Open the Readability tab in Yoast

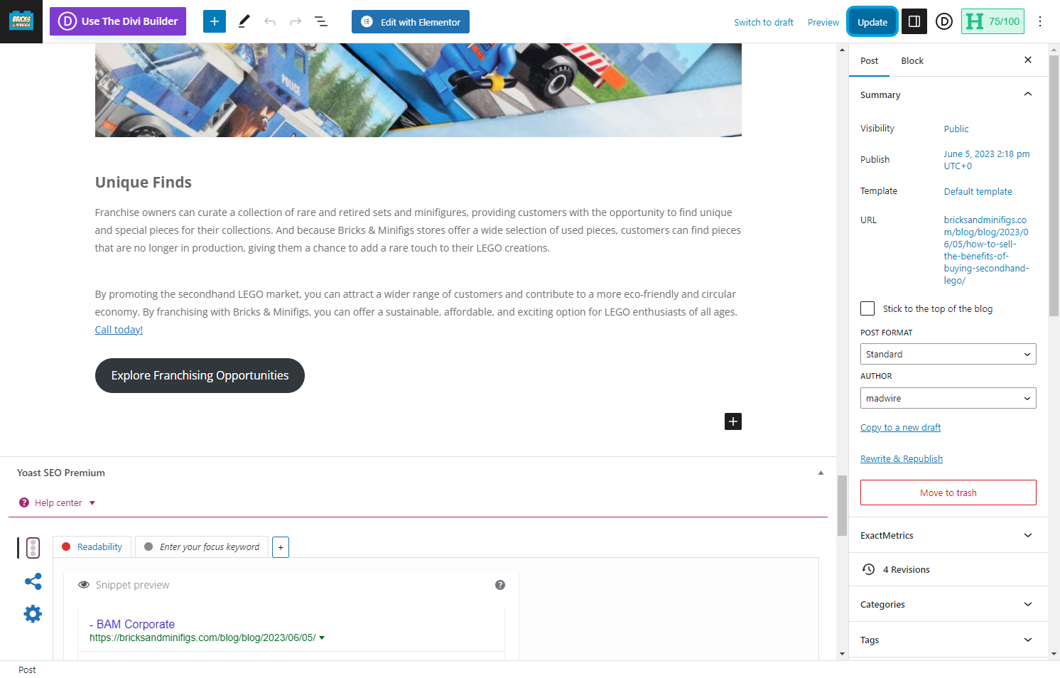coord(92,547)
